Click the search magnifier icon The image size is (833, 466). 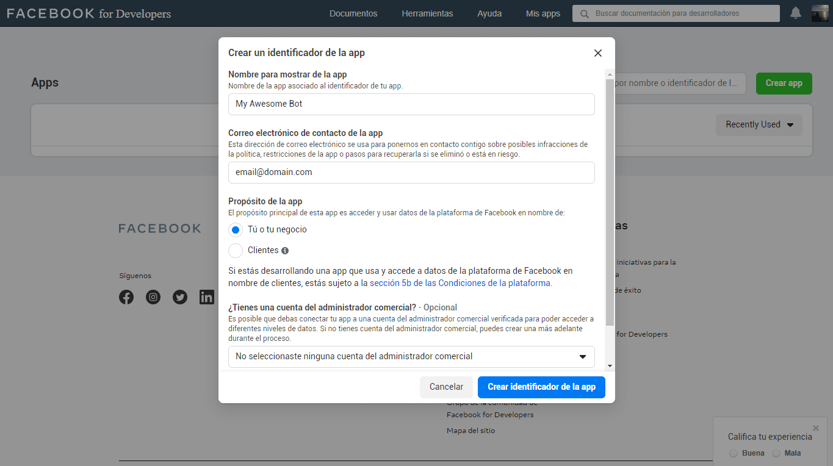[584, 13]
